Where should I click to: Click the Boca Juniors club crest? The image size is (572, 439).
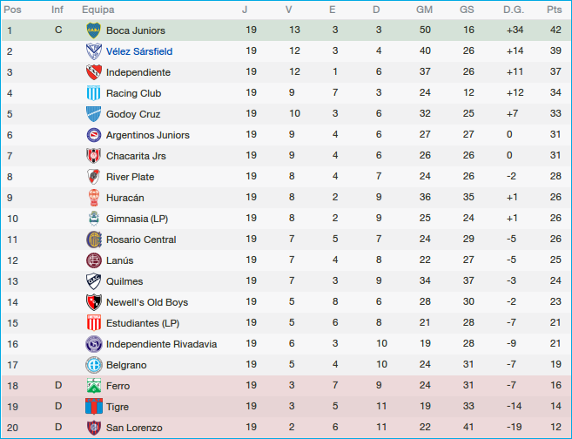coord(93,30)
